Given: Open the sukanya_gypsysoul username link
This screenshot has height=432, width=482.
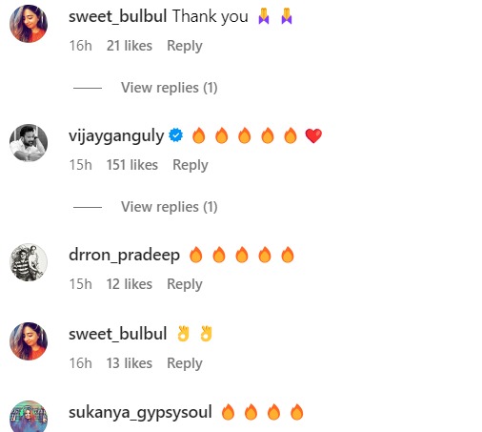Looking at the screenshot, I should tap(140, 412).
